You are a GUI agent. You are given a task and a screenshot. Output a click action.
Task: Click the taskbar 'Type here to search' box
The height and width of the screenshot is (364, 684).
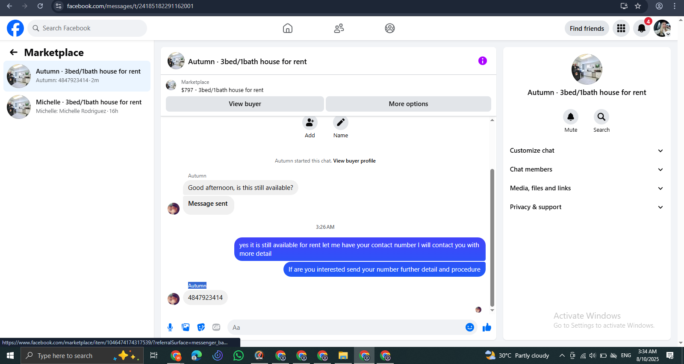tap(82, 355)
